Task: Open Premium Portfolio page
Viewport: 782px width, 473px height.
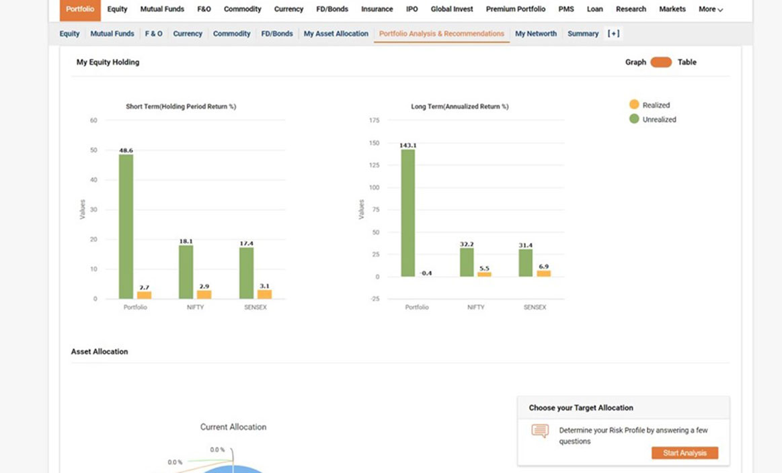Action: tap(516, 9)
